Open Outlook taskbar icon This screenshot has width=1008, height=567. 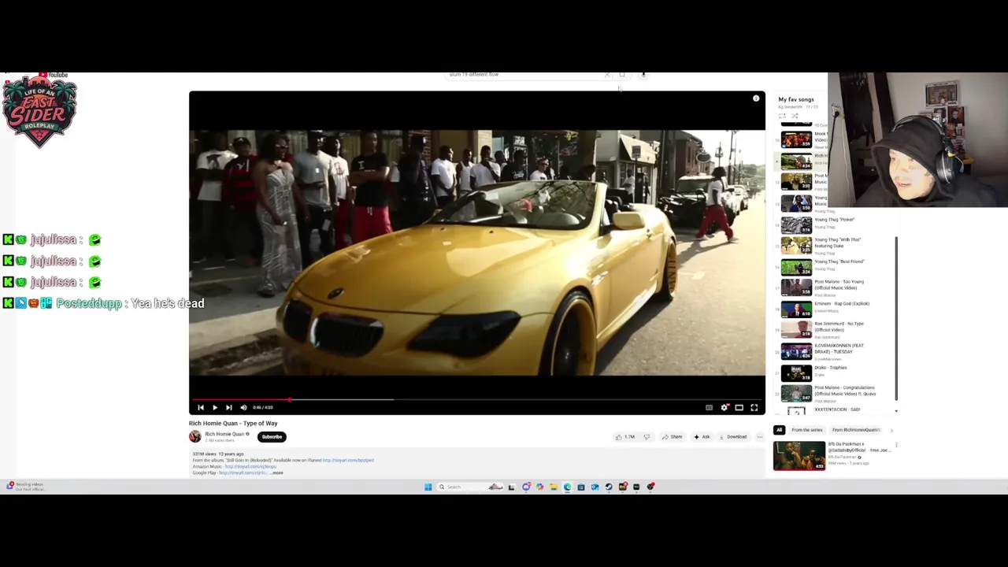[x=595, y=487]
